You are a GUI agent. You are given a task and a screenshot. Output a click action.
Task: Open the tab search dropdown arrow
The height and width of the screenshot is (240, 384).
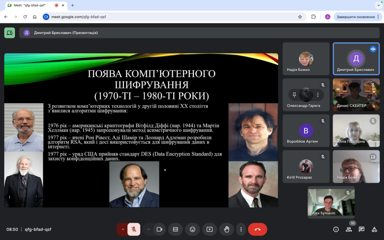click(x=379, y=5)
